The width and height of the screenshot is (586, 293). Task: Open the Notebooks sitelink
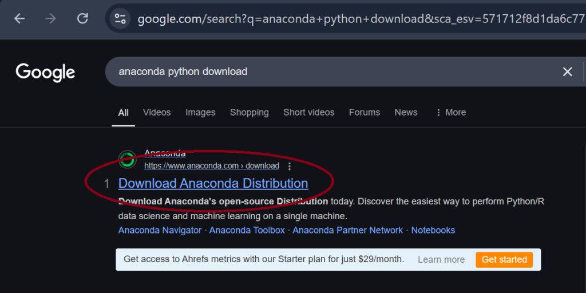[433, 230]
